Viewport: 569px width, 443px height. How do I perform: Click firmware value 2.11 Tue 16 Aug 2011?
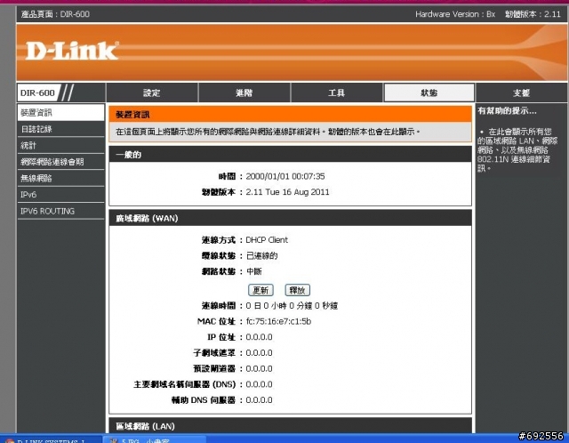287,192
